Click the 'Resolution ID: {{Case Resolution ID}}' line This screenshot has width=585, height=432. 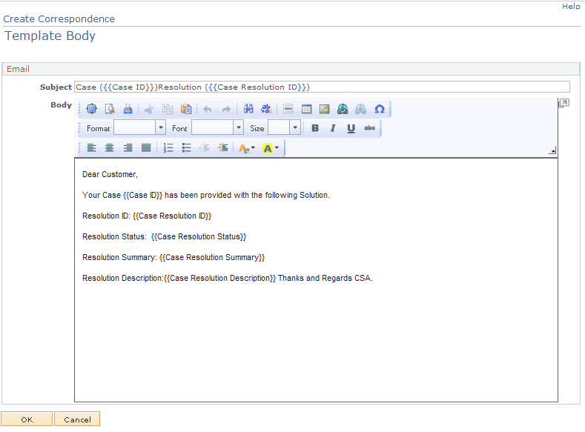click(147, 216)
